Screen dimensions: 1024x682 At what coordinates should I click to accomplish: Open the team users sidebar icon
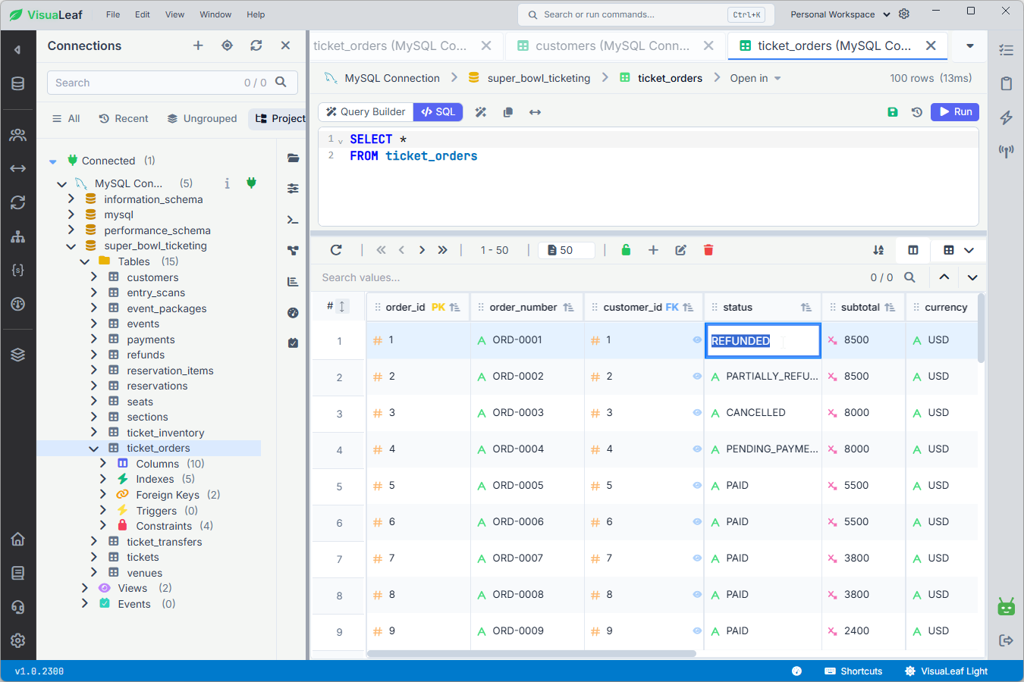point(18,135)
